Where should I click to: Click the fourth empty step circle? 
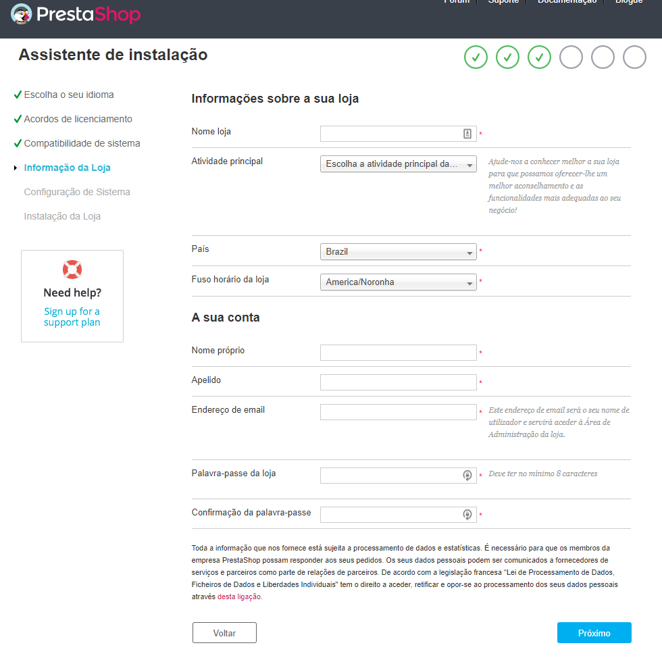[x=571, y=57]
